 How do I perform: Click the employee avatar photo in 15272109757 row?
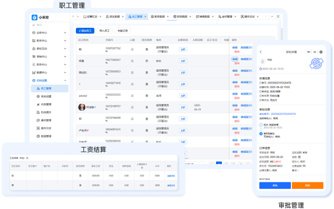coord(82,107)
